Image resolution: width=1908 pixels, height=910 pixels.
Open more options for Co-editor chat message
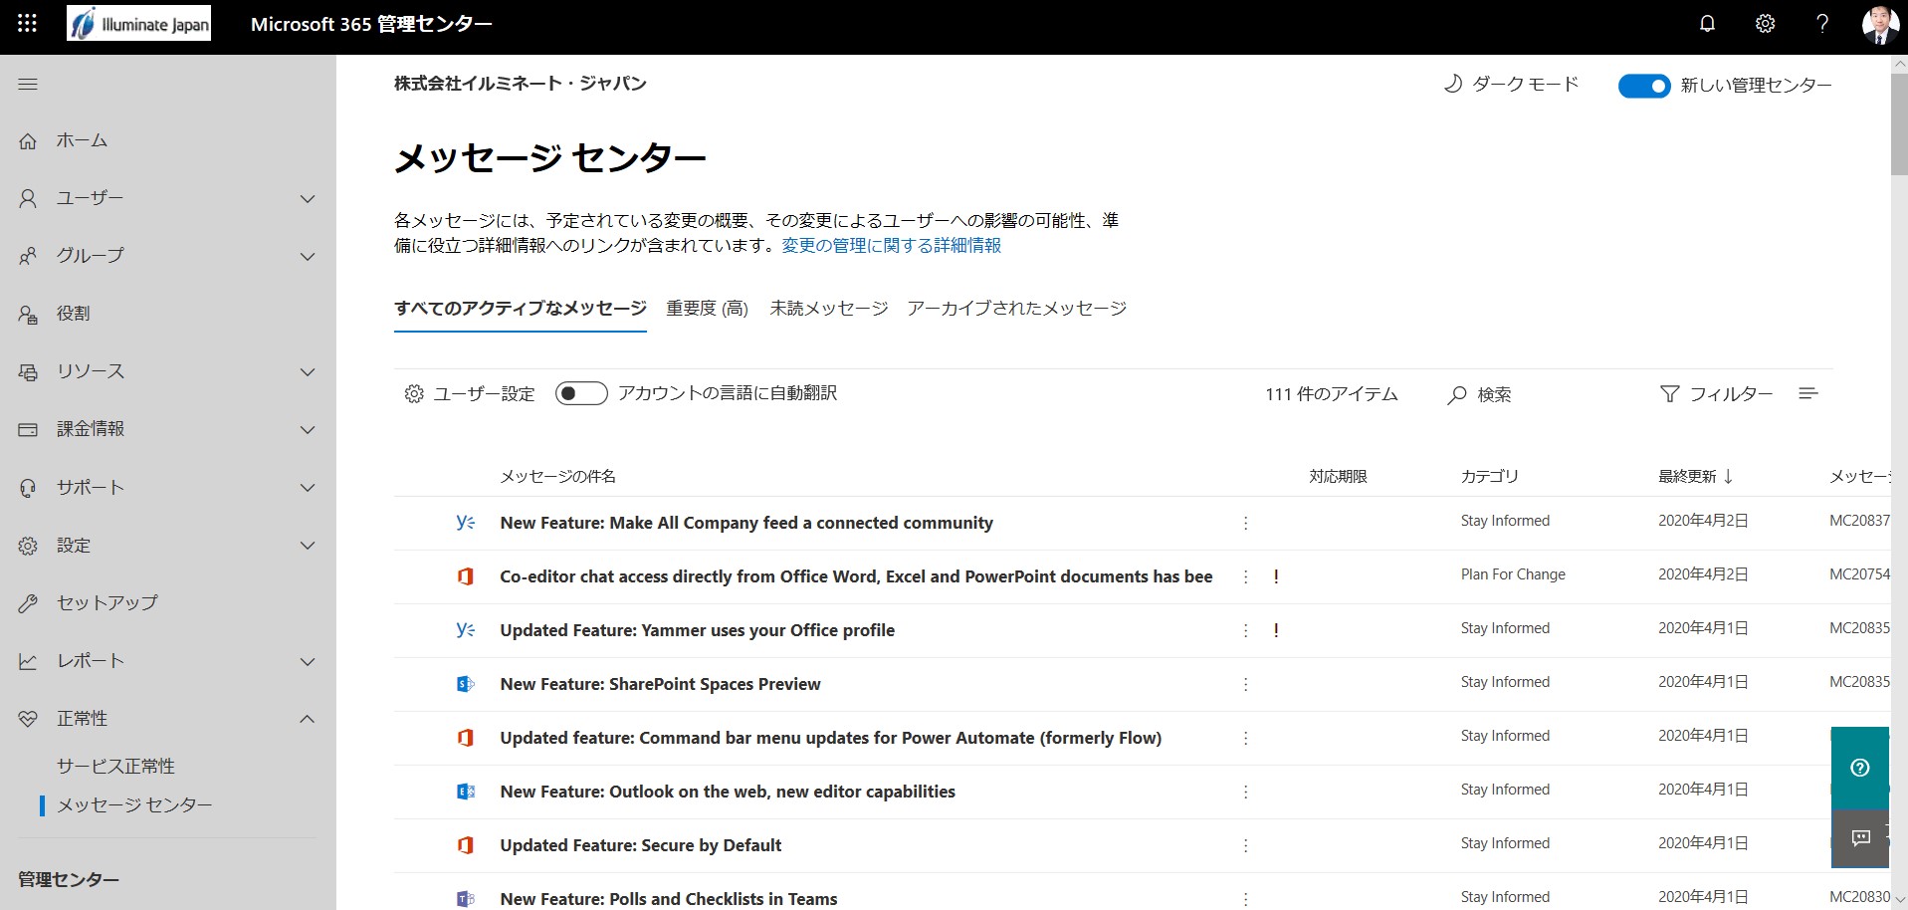point(1245,576)
